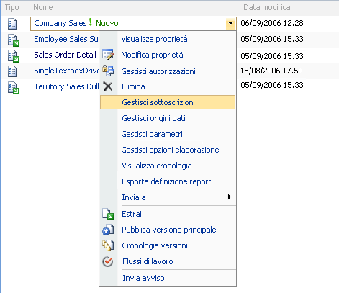Click the Estrai check-out icon

108,214
